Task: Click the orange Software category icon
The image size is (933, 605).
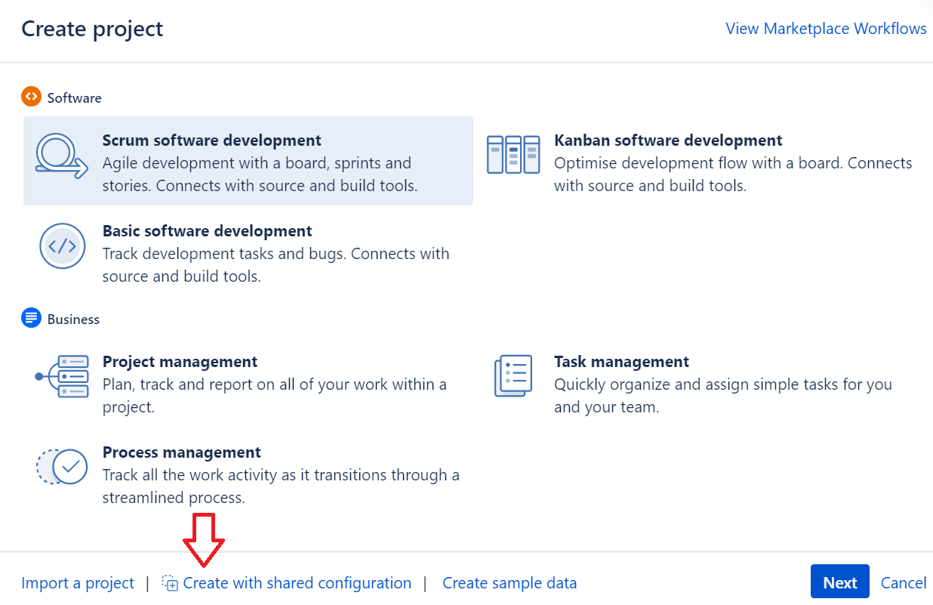Action: (31, 97)
